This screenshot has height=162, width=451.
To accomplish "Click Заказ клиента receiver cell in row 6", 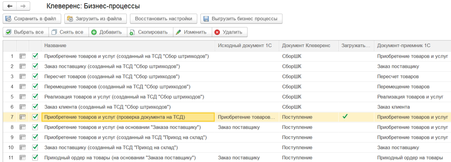I will coord(412,107).
